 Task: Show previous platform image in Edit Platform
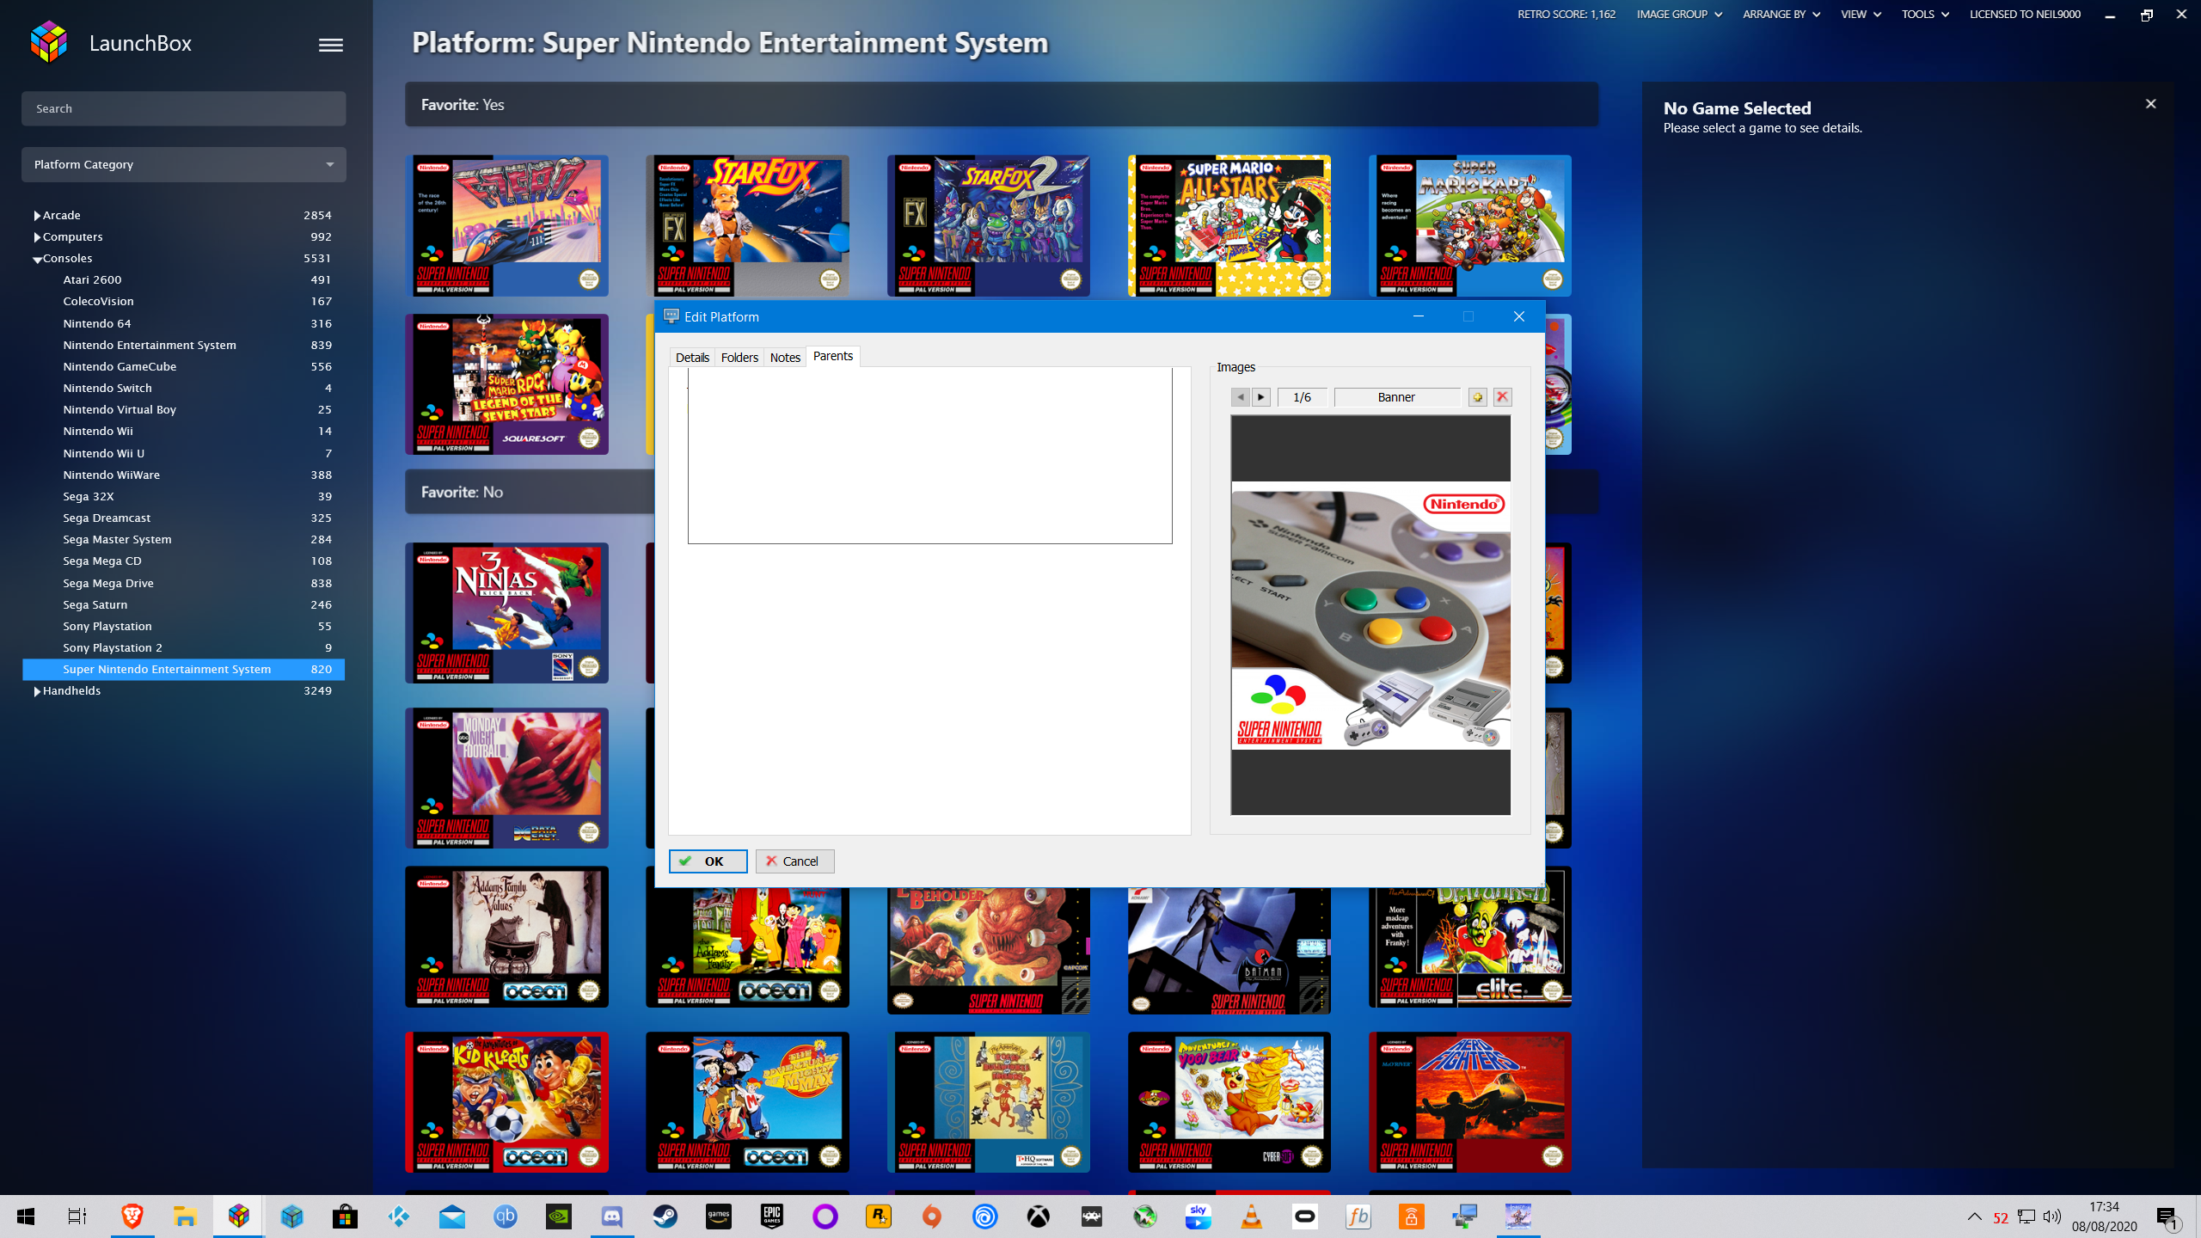point(1240,397)
